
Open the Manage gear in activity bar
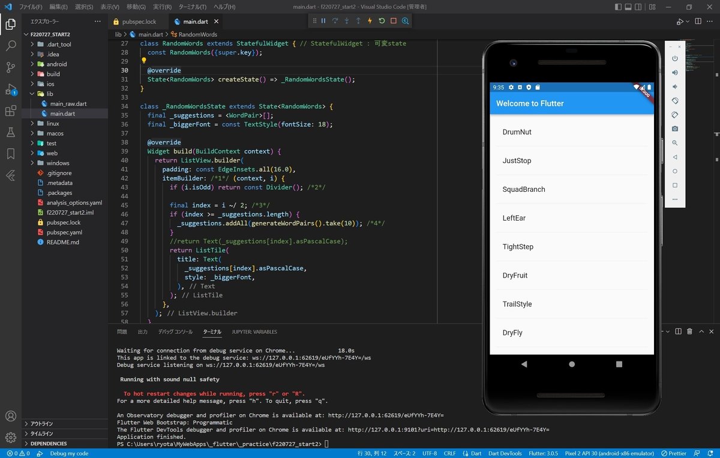(x=11, y=437)
